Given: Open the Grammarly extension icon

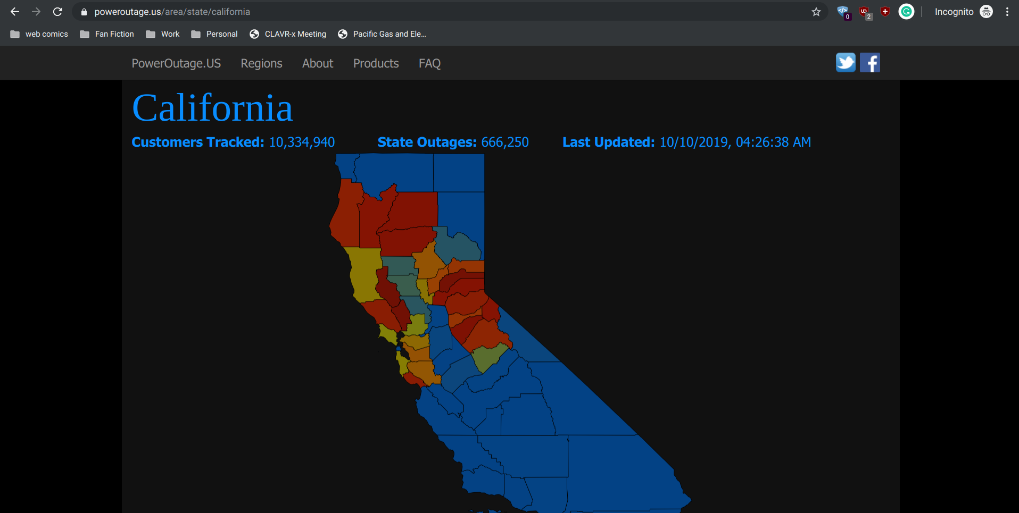Looking at the screenshot, I should tap(906, 12).
